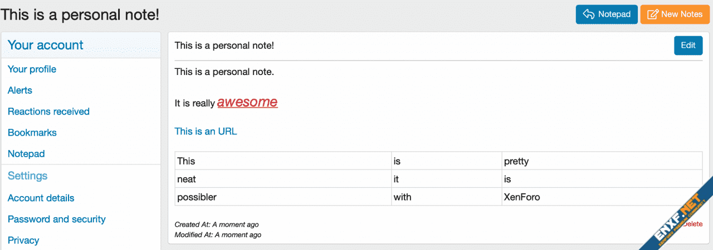Click the Settings section heading
713x250 pixels.
pos(27,176)
